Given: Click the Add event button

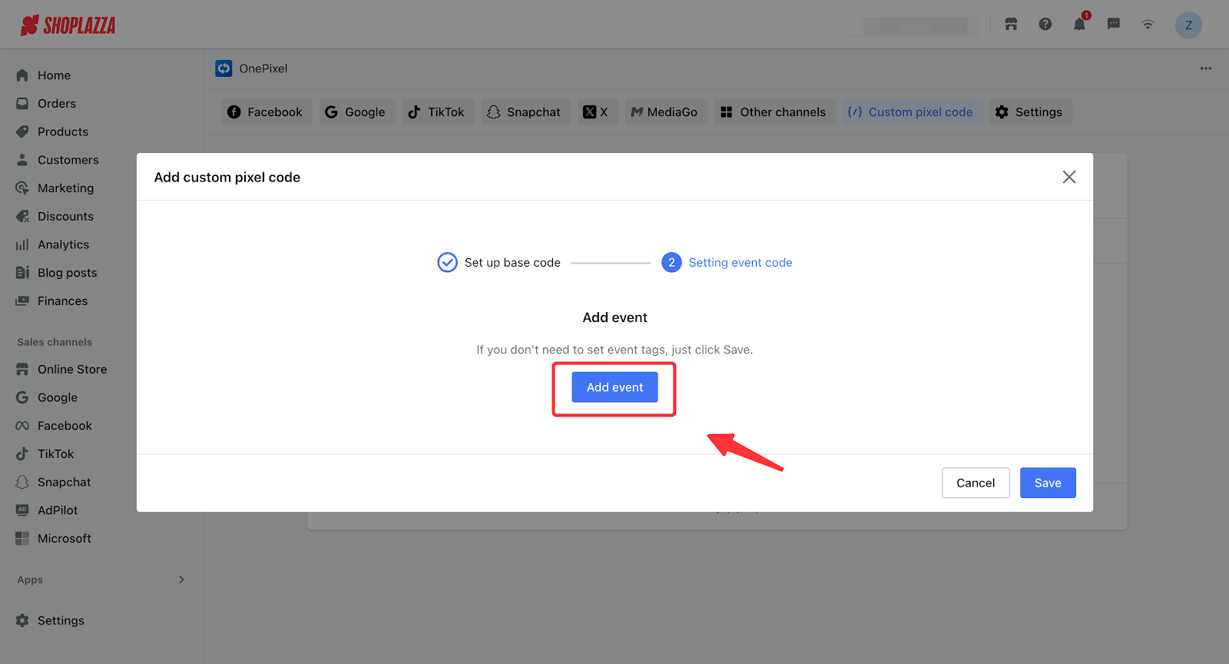Looking at the screenshot, I should pyautogui.click(x=614, y=387).
